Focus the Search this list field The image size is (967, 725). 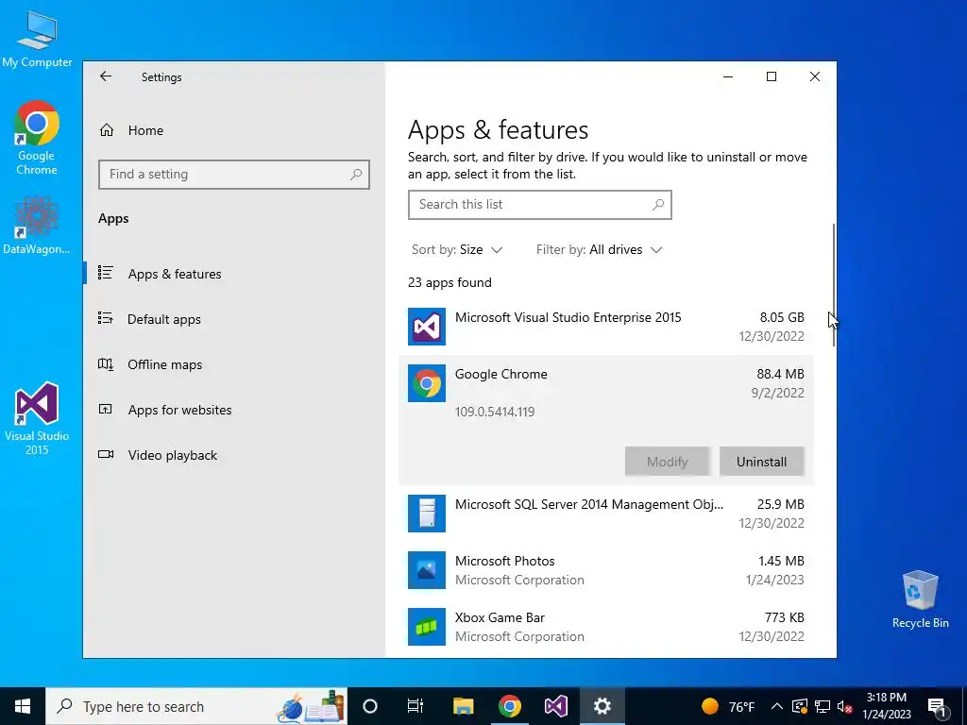[539, 205]
